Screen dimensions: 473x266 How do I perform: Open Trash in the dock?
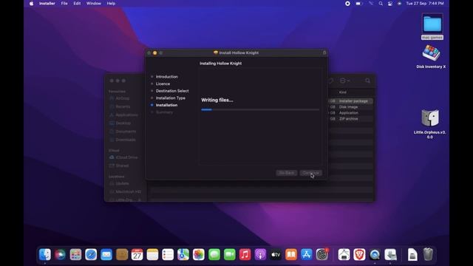tap(428, 254)
